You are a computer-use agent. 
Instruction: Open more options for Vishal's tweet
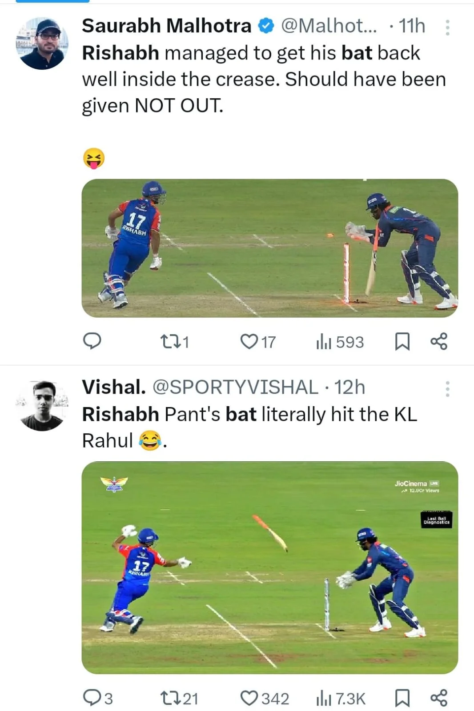[447, 389]
